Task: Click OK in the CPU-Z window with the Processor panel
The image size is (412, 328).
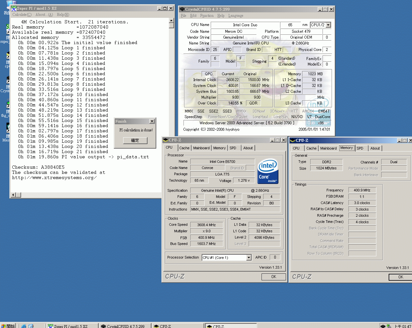Action: point(274,277)
